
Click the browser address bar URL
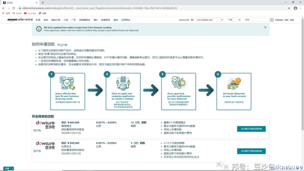(100, 8)
